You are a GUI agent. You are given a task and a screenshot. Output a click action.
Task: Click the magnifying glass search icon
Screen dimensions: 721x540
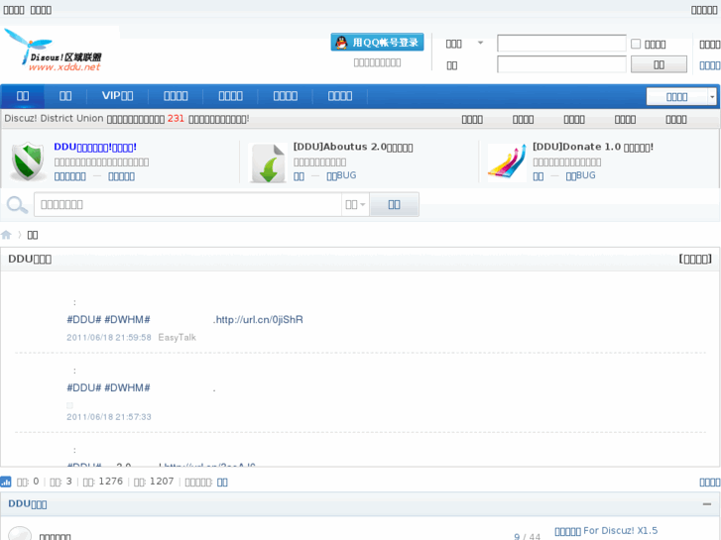pyautogui.click(x=17, y=204)
